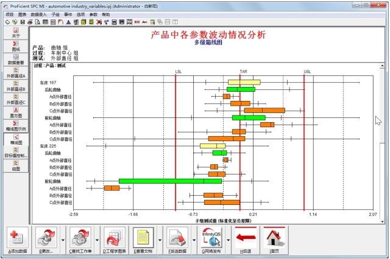Click the 后退 back arrow button
Screen dimensions: 390x259
pyautogui.click(x=244, y=238)
